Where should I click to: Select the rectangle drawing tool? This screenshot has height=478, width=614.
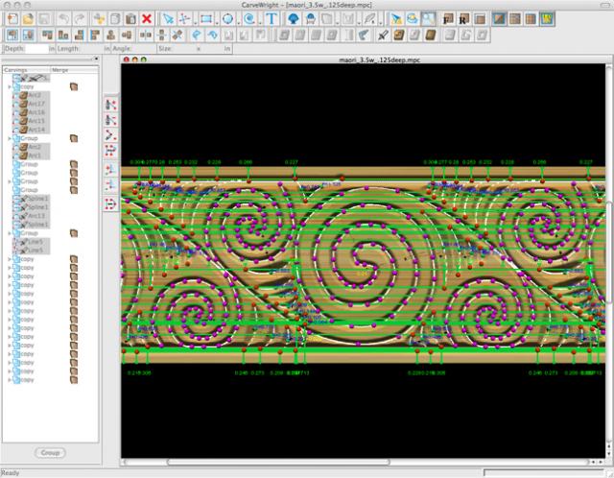point(205,18)
